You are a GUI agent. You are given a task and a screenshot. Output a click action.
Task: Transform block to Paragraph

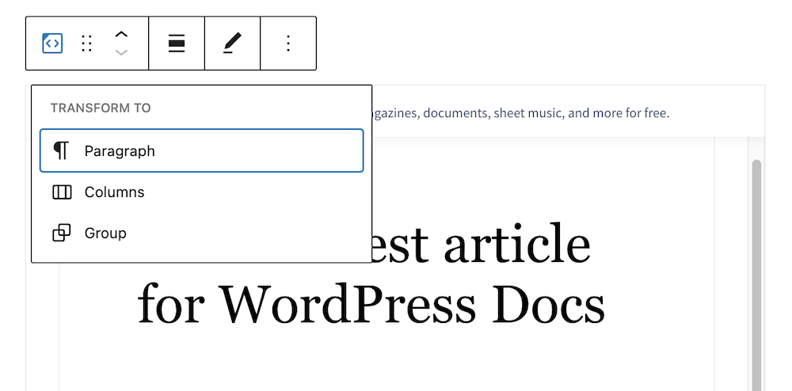(201, 151)
